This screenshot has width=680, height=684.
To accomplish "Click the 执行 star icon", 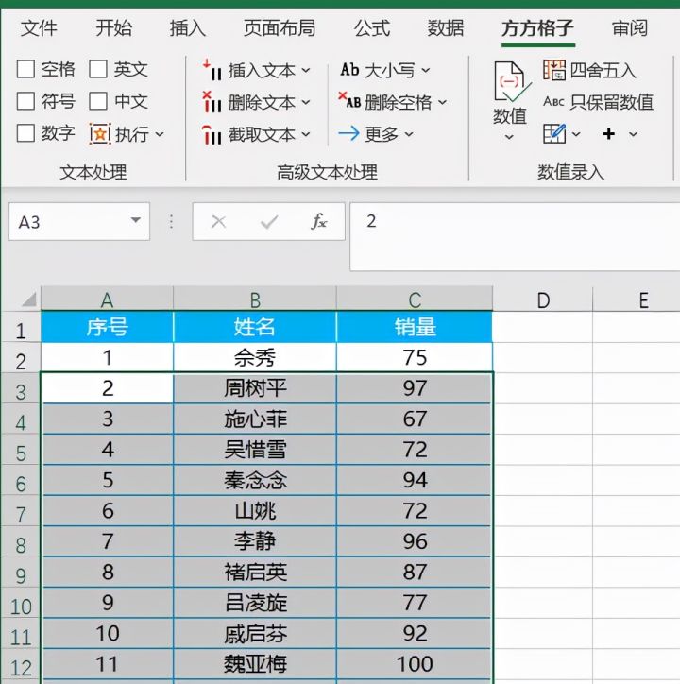I will pos(100,134).
